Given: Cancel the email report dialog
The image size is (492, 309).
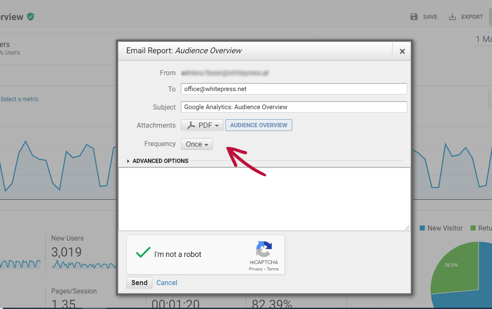Looking at the screenshot, I should [x=167, y=283].
